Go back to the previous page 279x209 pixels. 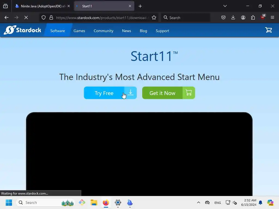[7, 17]
